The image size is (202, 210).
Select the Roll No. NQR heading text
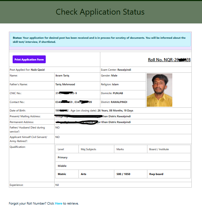(x=169, y=59)
